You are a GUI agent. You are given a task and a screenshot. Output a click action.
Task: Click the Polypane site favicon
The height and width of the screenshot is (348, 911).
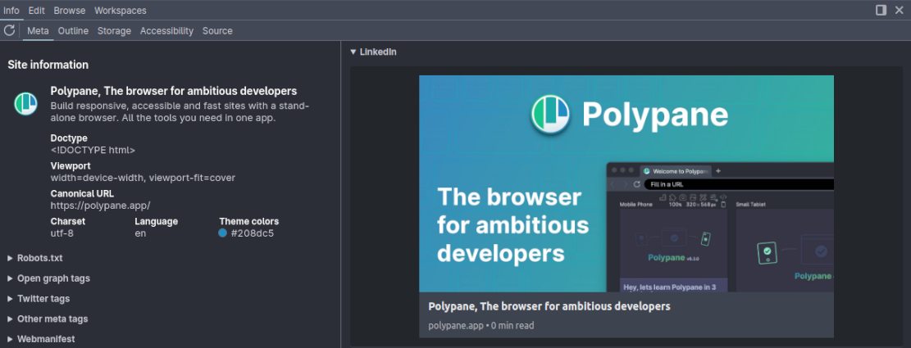(x=25, y=104)
